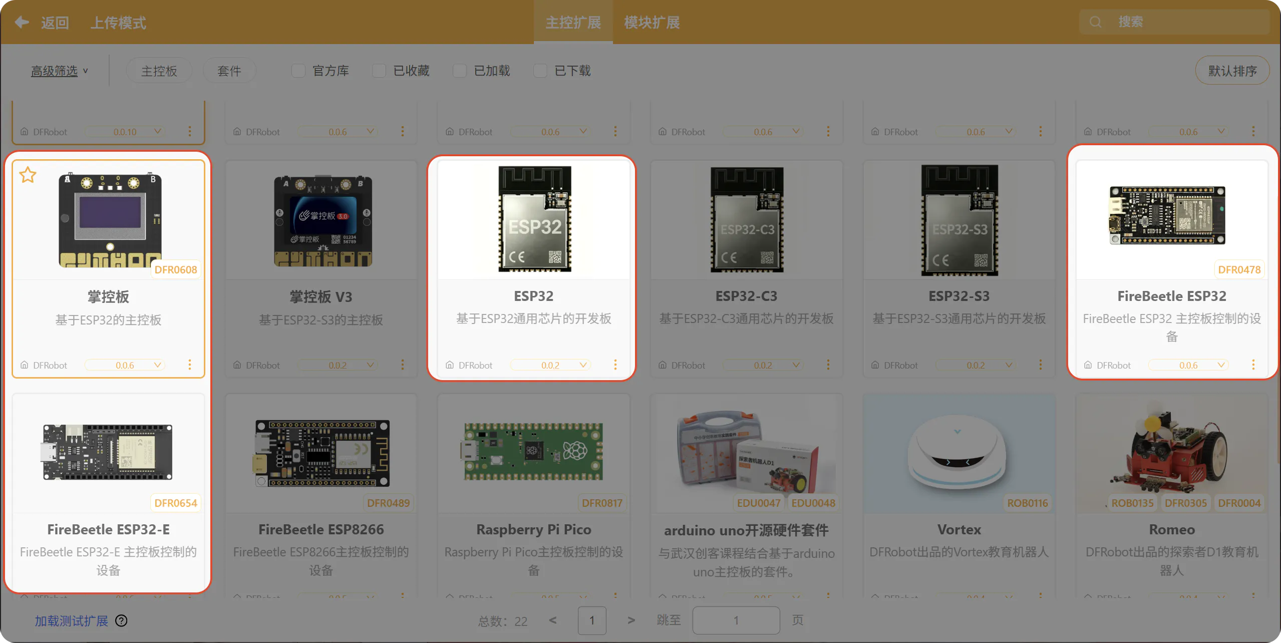1281x643 pixels.
Task: Open more options menu on ESP32-C3 card
Action: click(x=828, y=365)
